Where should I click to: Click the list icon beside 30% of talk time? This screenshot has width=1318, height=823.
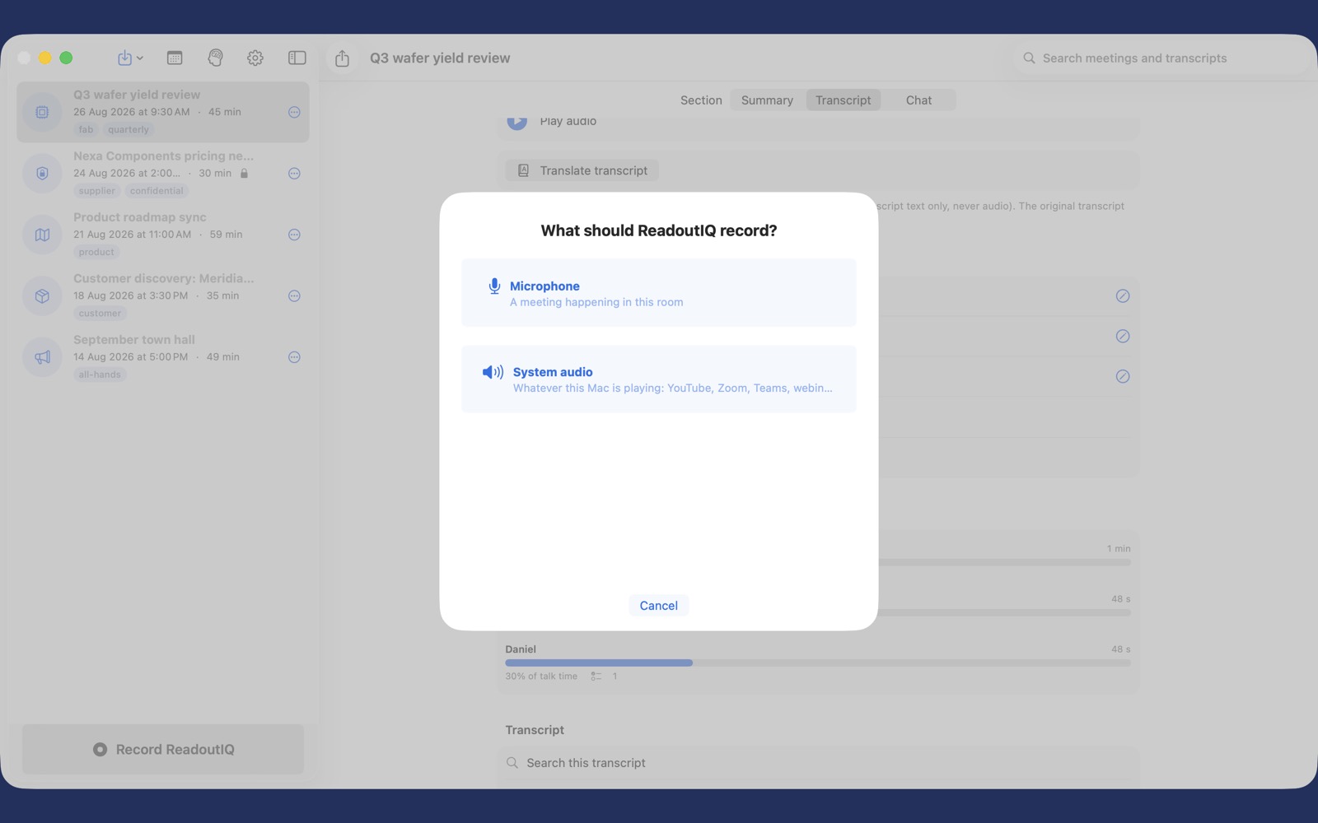click(596, 677)
